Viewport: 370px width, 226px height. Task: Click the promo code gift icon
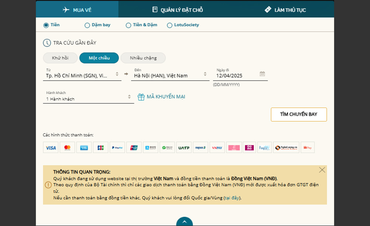pyautogui.click(x=141, y=97)
